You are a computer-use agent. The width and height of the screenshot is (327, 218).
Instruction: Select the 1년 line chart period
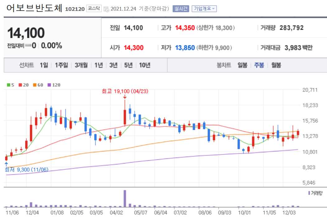[x=99, y=65]
